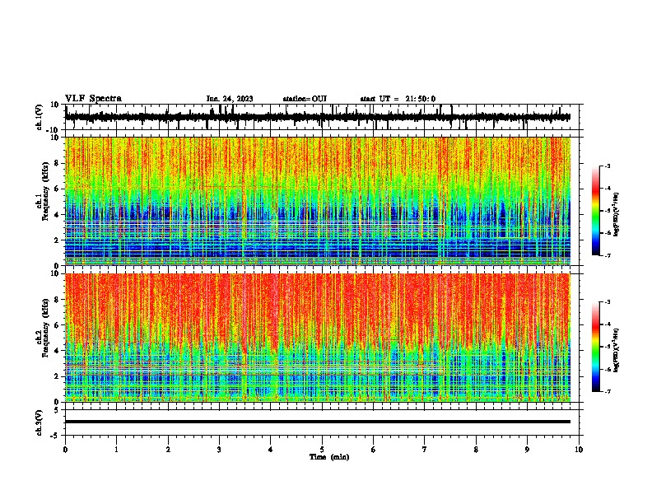This screenshot has height=504, width=652.
Task: Click the '6' kHz tick on ch.2 spectrogram
Action: coord(58,325)
